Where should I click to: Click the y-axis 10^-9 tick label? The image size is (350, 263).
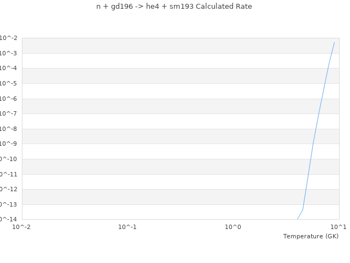click(x=9, y=144)
